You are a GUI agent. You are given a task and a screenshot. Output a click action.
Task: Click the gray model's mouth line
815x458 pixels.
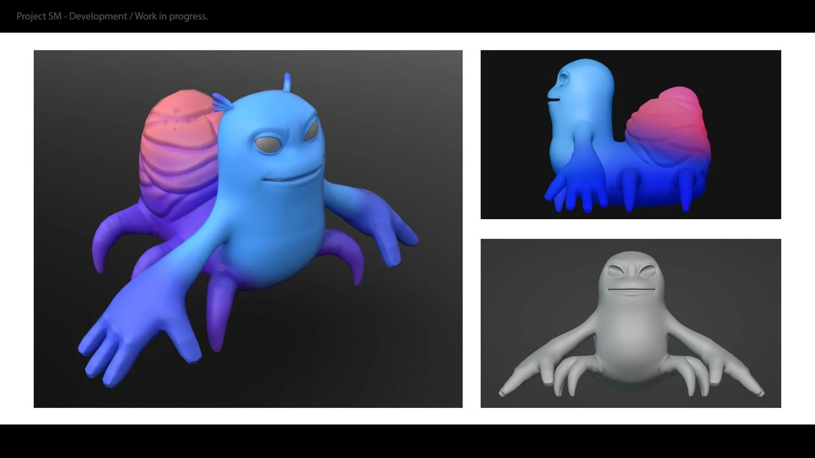[x=630, y=290]
